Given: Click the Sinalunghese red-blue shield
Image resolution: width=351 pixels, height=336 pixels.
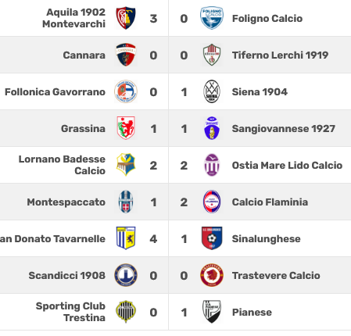Looking at the screenshot, I should tap(212, 238).
